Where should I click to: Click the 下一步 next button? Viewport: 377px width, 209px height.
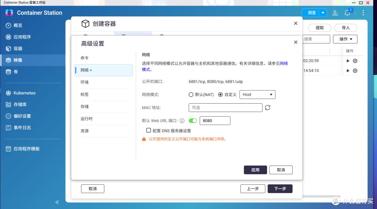coord(280,189)
